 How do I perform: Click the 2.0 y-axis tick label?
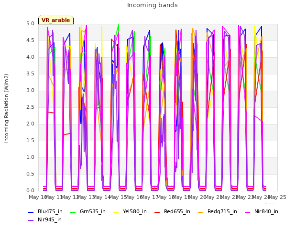[x=30, y=124]
